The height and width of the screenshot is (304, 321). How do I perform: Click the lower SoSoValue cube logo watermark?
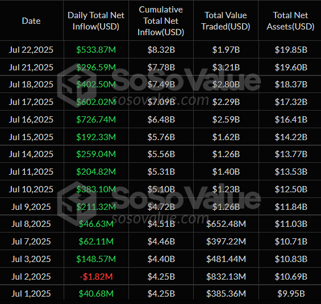(x=77, y=203)
